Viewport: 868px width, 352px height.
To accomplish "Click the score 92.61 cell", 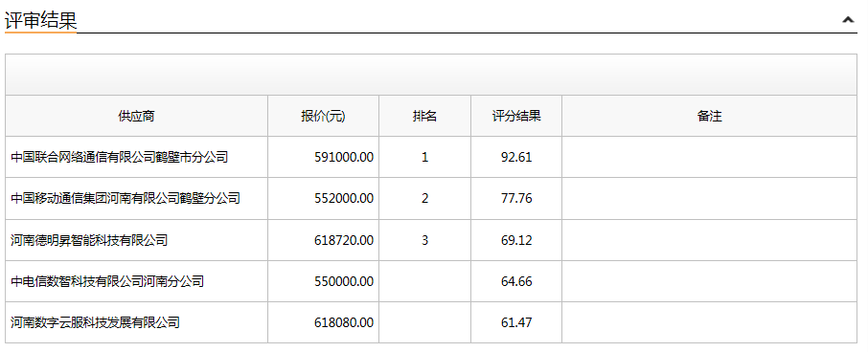I will tap(516, 158).
